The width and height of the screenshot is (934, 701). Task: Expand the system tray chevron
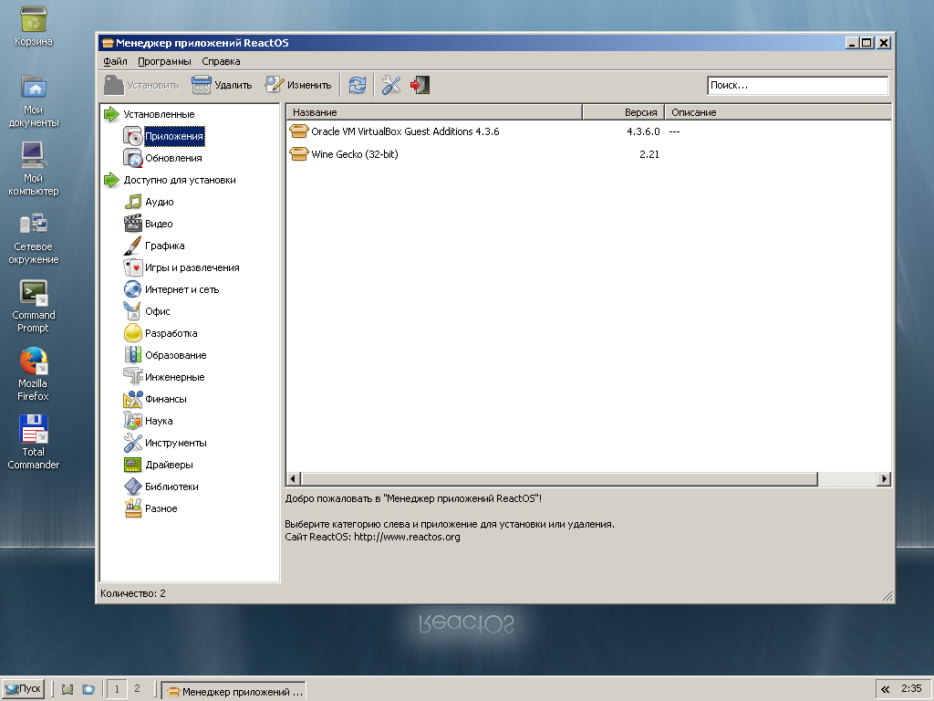[885, 689]
